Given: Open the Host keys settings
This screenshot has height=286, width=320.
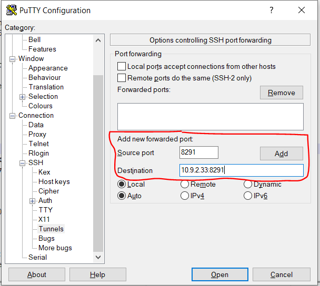Looking at the screenshot, I should pyautogui.click(x=54, y=181).
